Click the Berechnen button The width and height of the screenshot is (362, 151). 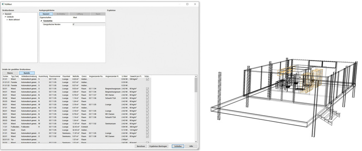141,146
